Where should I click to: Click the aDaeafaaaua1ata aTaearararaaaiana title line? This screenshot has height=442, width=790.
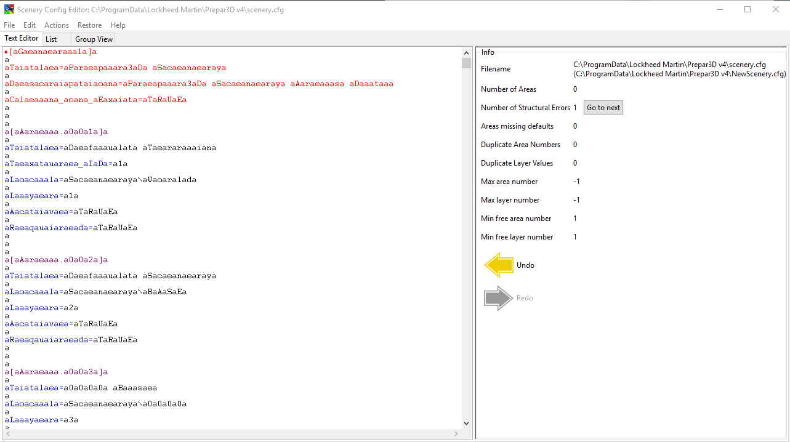click(110, 148)
